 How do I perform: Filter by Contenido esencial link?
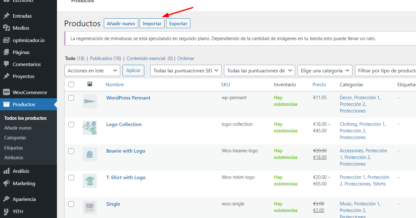pyautogui.click(x=146, y=58)
